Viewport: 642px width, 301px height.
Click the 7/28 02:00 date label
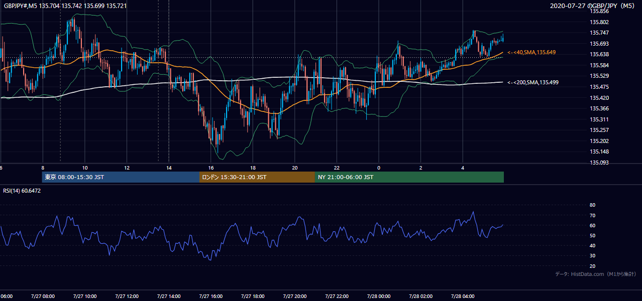[x=421, y=296]
